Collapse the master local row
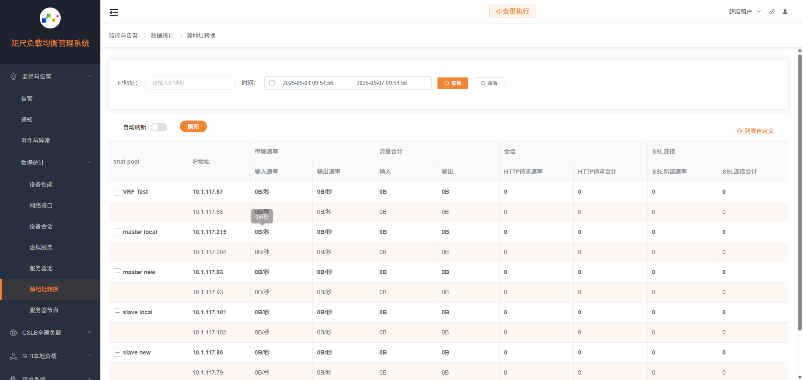This screenshot has height=380, width=803. pyautogui.click(x=118, y=232)
